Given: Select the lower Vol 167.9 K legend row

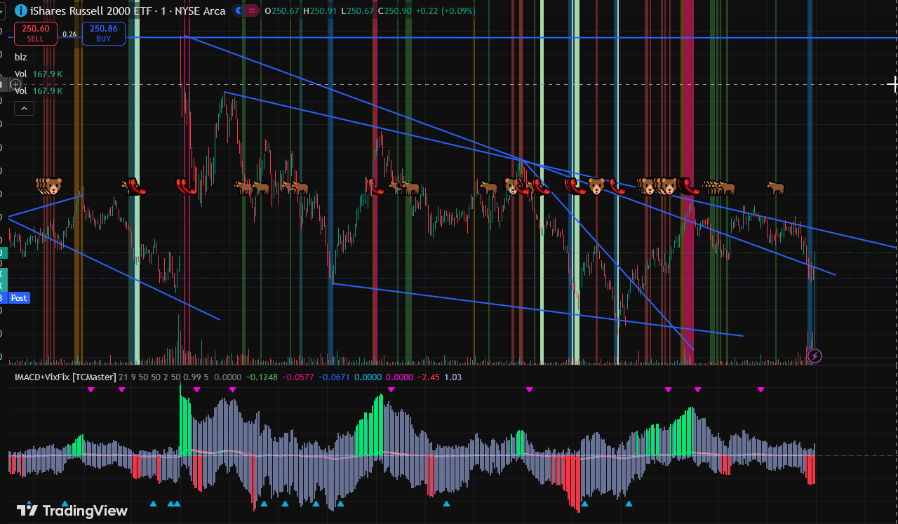Looking at the screenshot, I should point(39,90).
